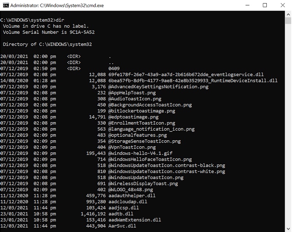
Task: Click the @WindowsUpdateToastIcon.png entry of size 518
Action: coord(146,178)
